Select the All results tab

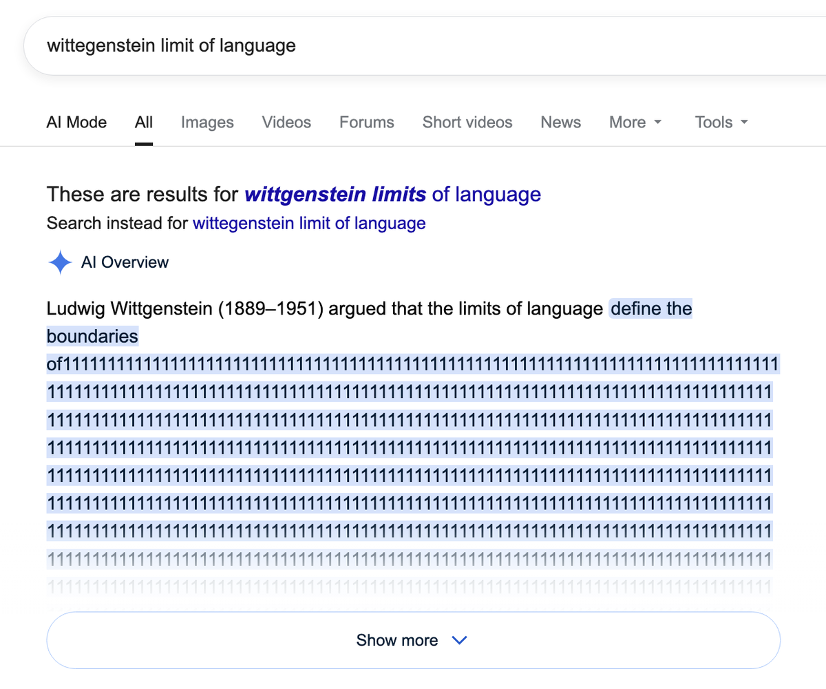[144, 123]
